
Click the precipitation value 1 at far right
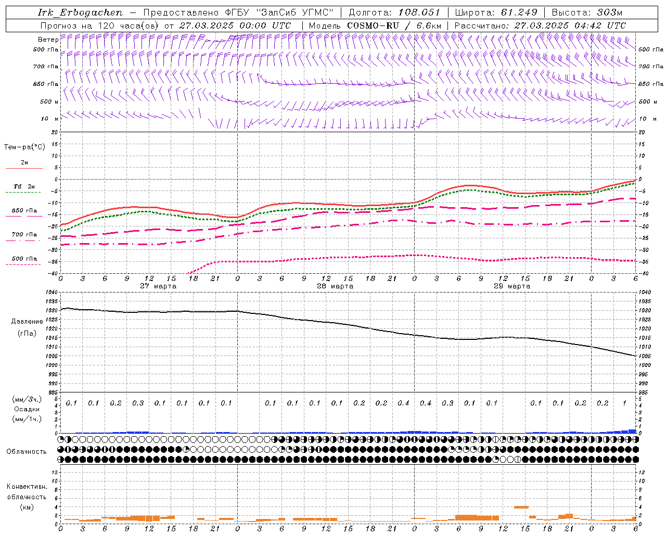tap(624, 403)
